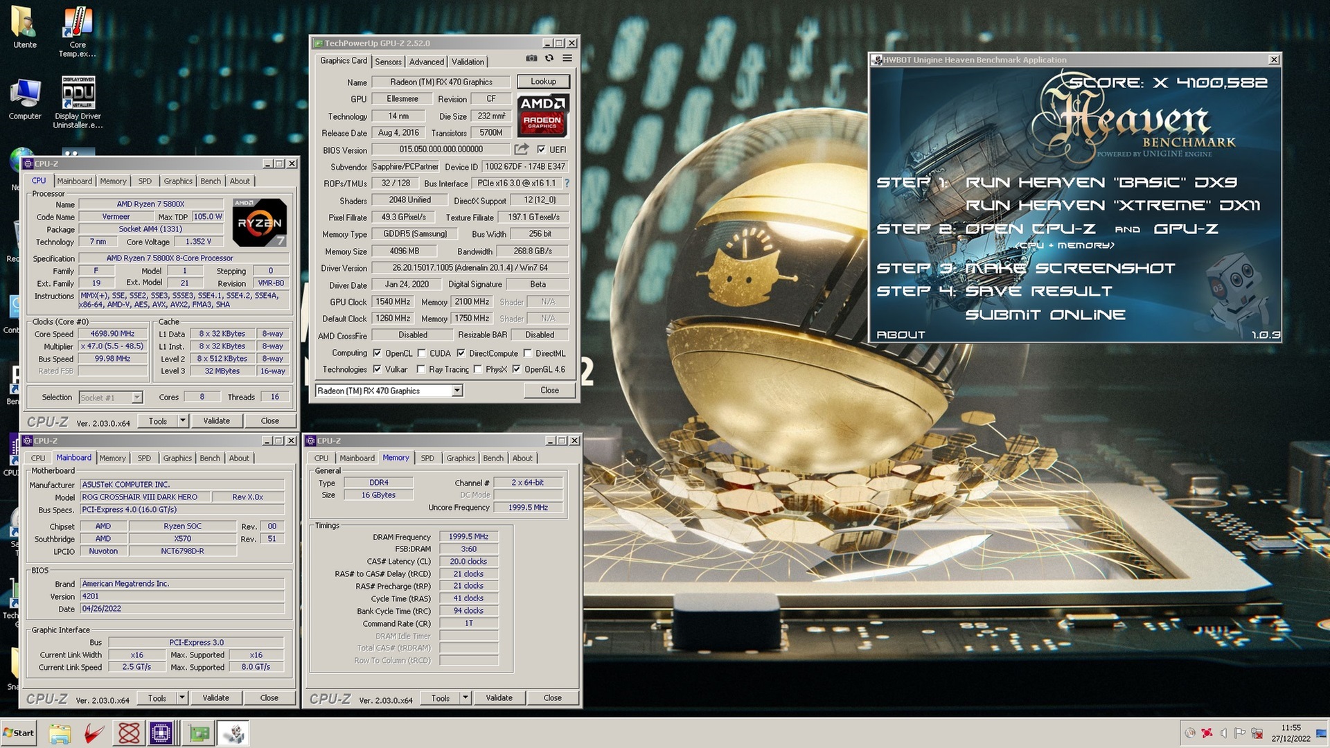This screenshot has width=1330, height=748.
Task: Click the DRAM Frequency value 1999.5 MHz
Action: 468,537
